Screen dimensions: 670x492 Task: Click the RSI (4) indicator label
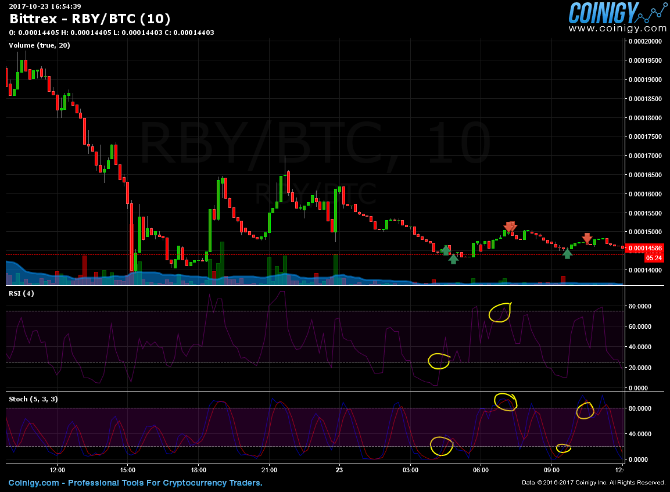point(22,293)
